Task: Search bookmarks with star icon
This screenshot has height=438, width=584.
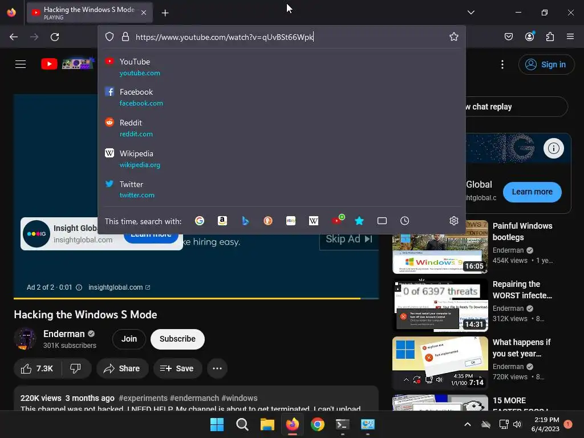Action: [x=359, y=221]
